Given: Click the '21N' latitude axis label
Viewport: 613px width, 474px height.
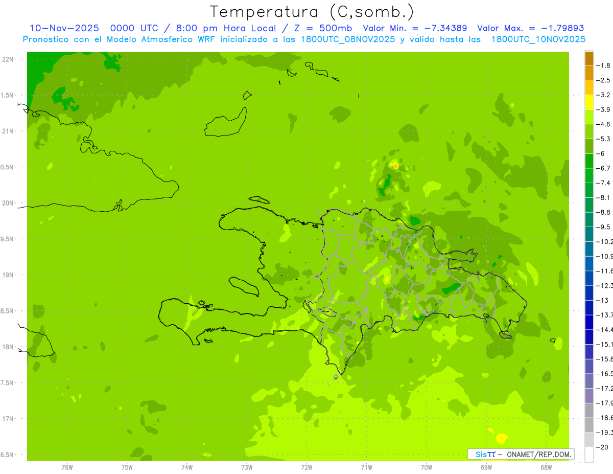Looking at the screenshot, I should [x=8, y=131].
